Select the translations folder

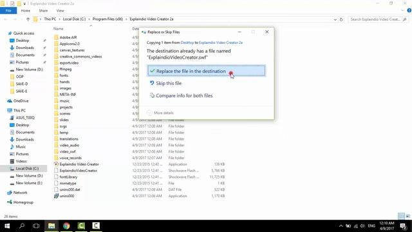coord(69,139)
